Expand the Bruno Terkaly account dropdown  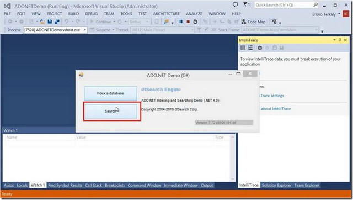click(339, 14)
